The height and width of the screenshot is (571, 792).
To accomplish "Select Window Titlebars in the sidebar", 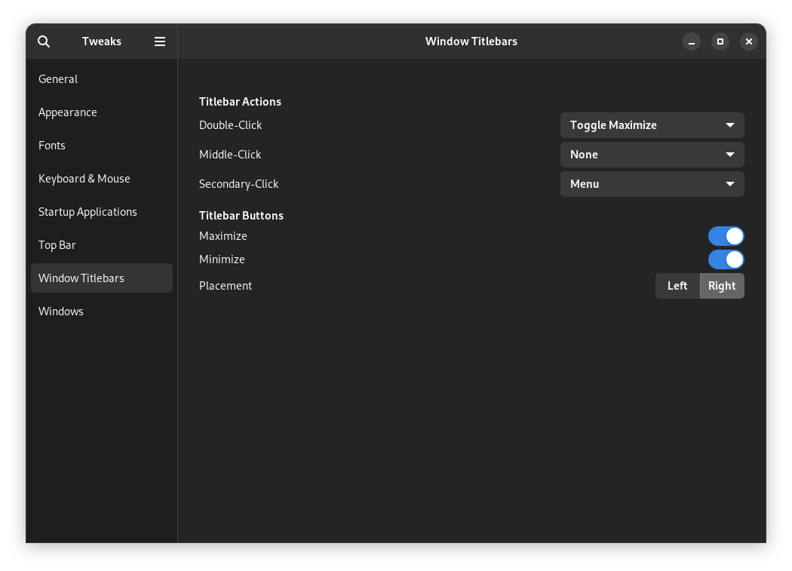I will tap(81, 278).
